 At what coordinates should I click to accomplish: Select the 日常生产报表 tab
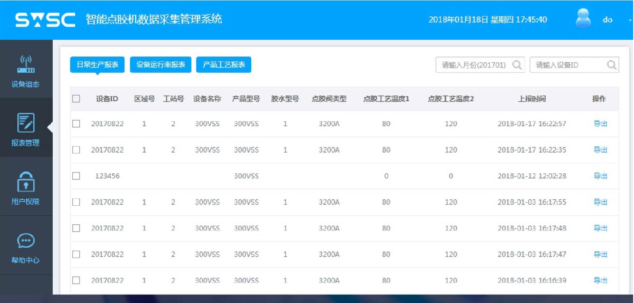97,65
